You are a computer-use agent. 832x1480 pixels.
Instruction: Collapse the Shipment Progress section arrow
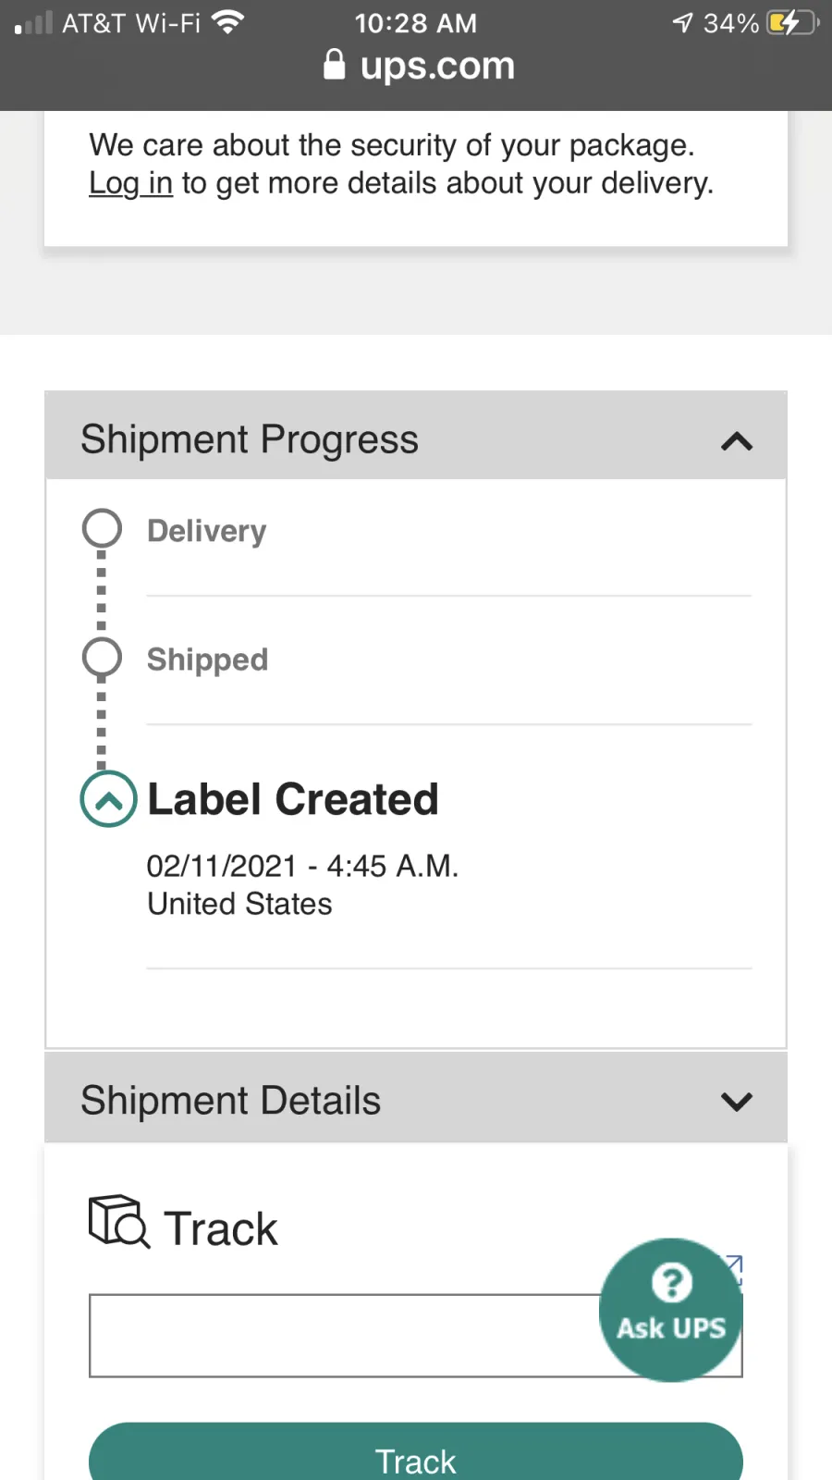point(737,441)
